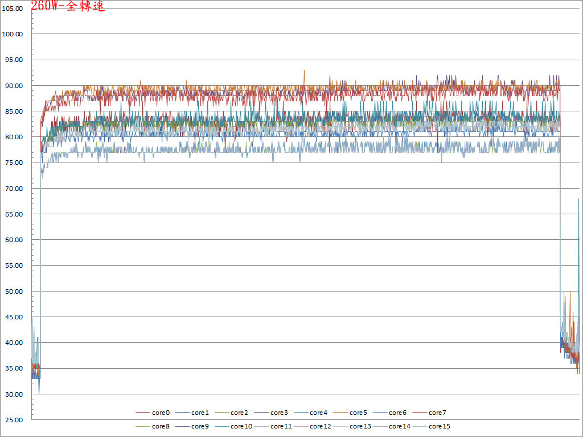
Task: Click the 95.00 axis label
Action: point(14,60)
